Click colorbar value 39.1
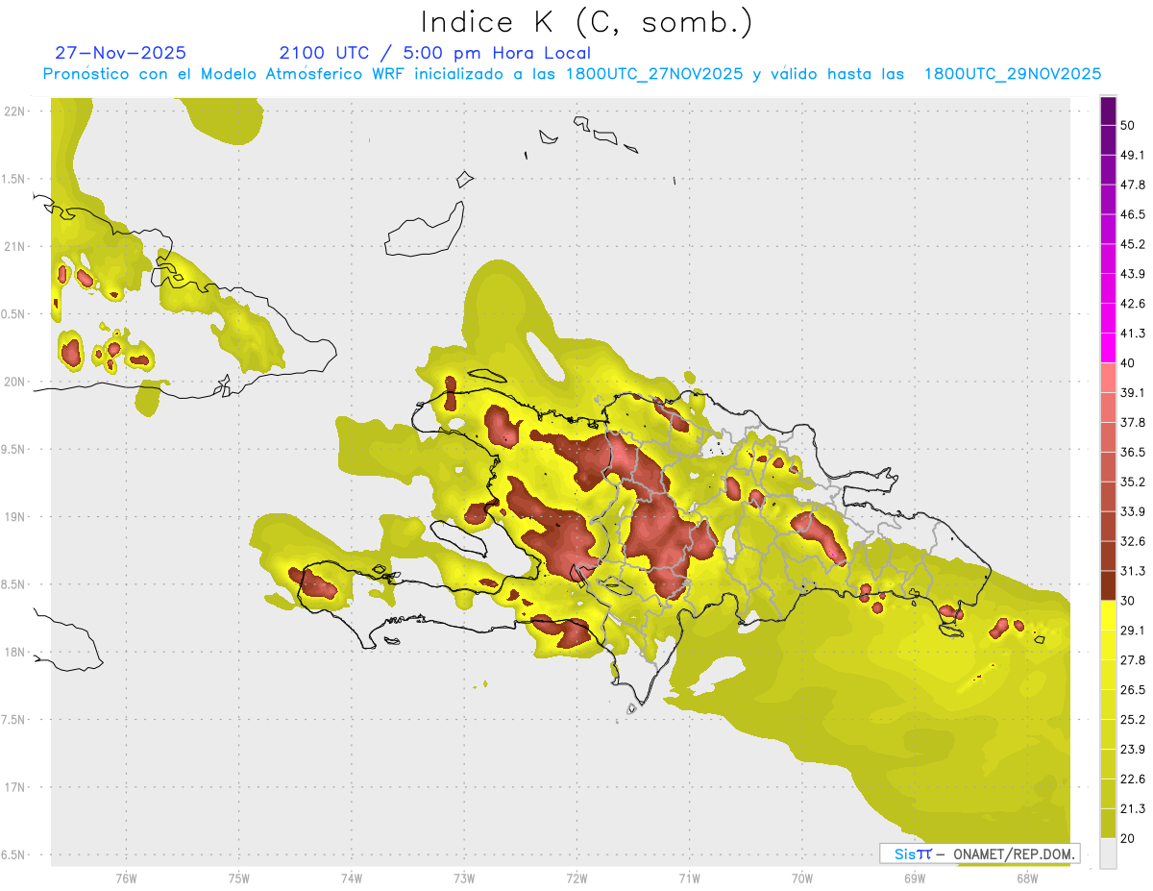The height and width of the screenshot is (891, 1153). pos(1133,393)
